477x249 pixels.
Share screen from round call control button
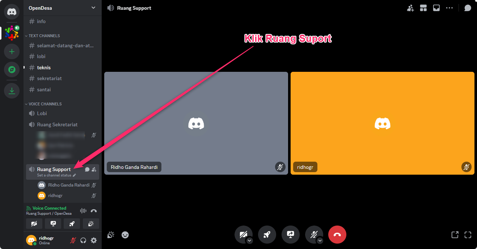291,235
